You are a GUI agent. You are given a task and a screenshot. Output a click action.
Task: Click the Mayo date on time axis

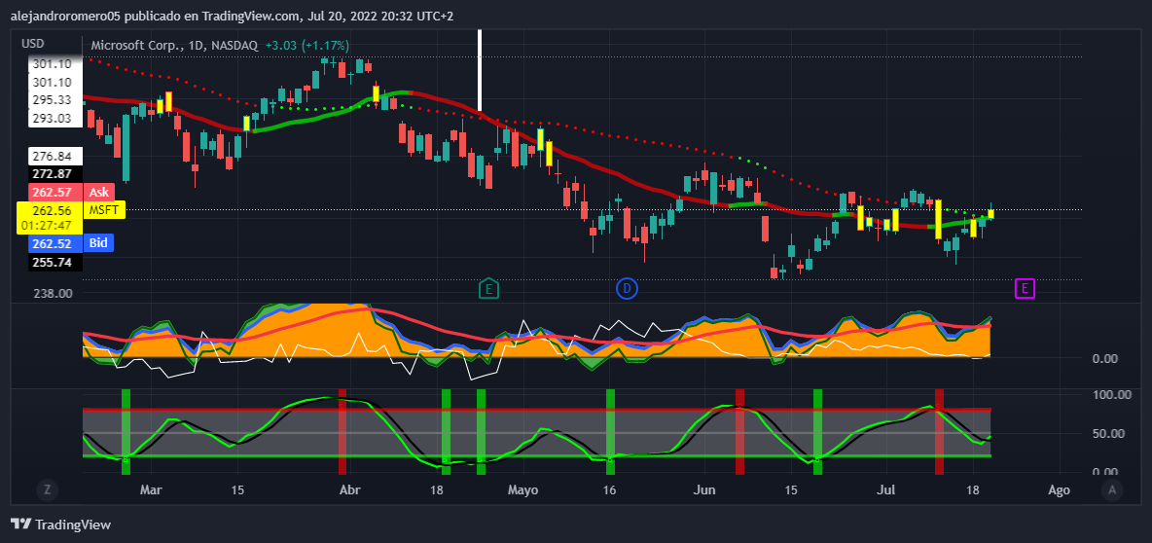[524, 489]
